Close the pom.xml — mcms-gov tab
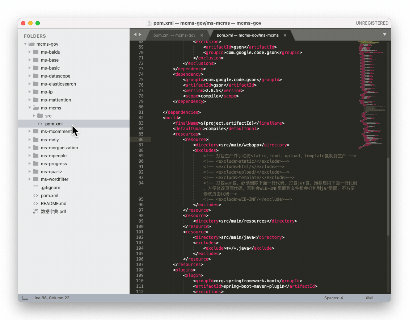Image resolution: width=409 pixels, height=320 pixels. click(202, 36)
